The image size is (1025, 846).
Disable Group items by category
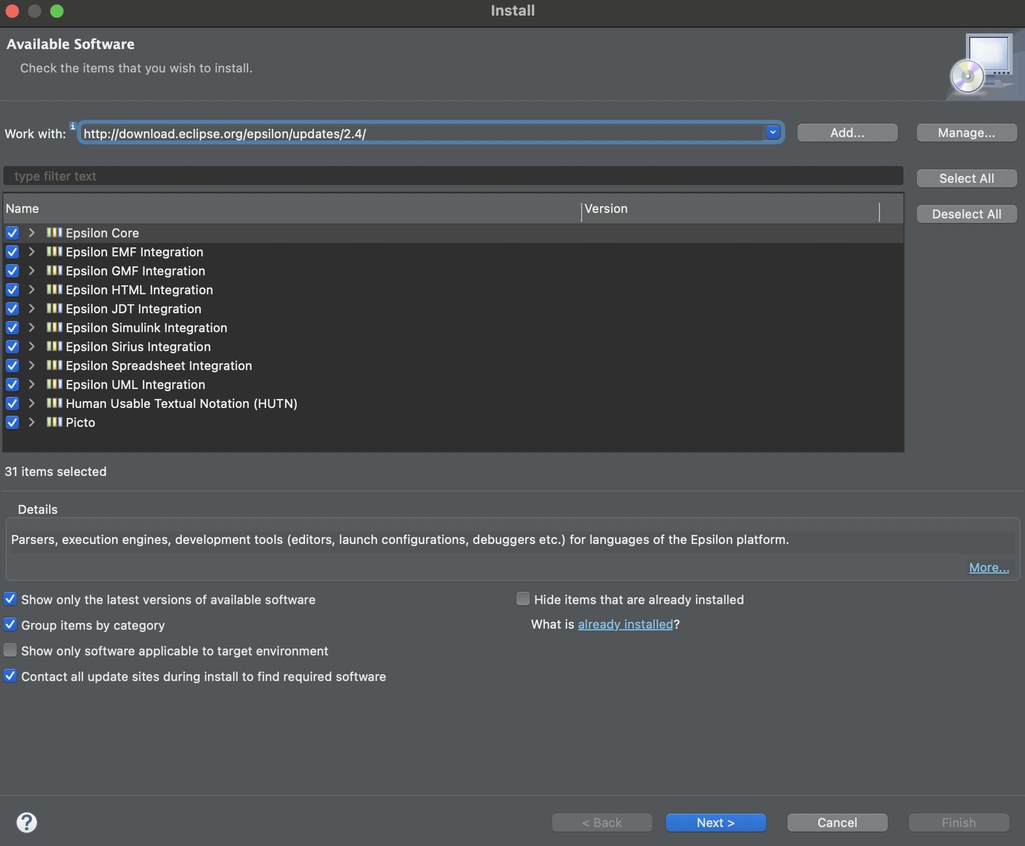(10, 625)
